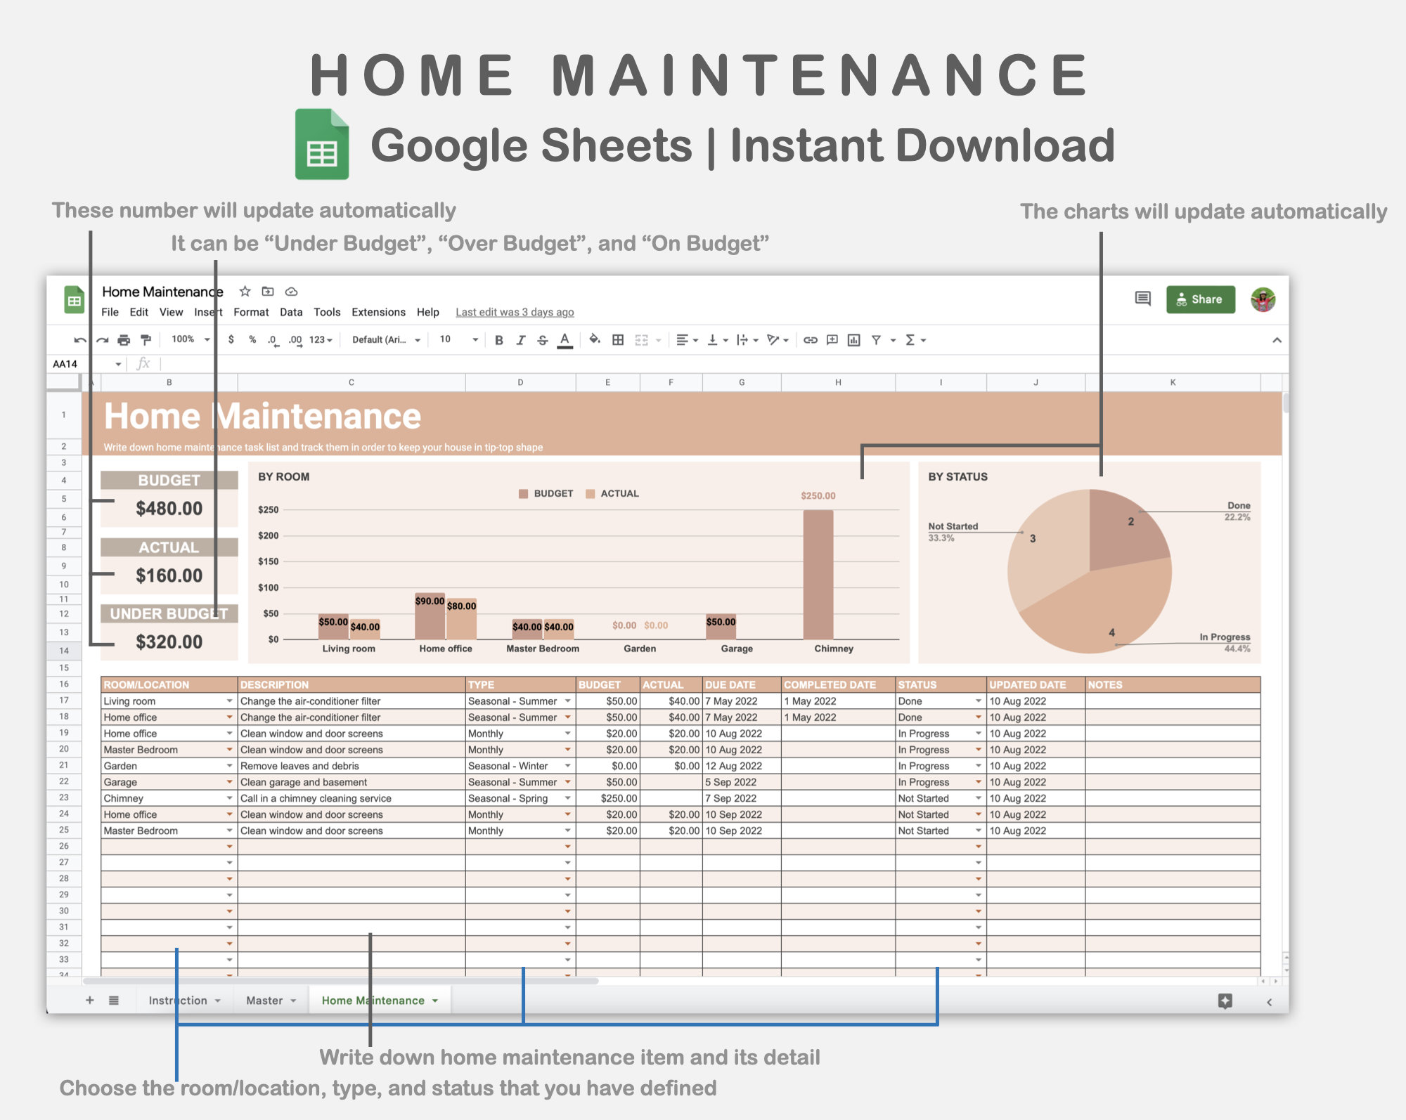Open version history via last edit link
Image resolution: width=1406 pixels, height=1120 pixels.
(x=515, y=312)
